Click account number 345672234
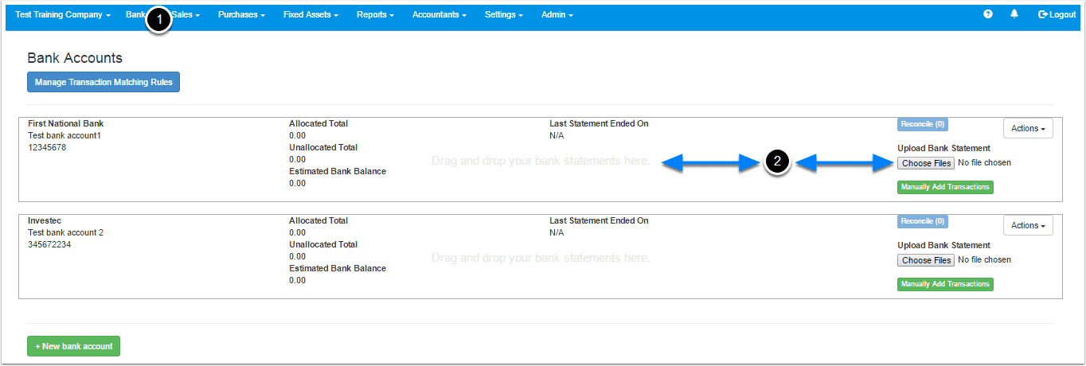 [49, 244]
